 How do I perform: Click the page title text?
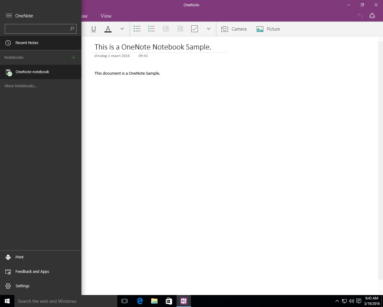(153, 47)
